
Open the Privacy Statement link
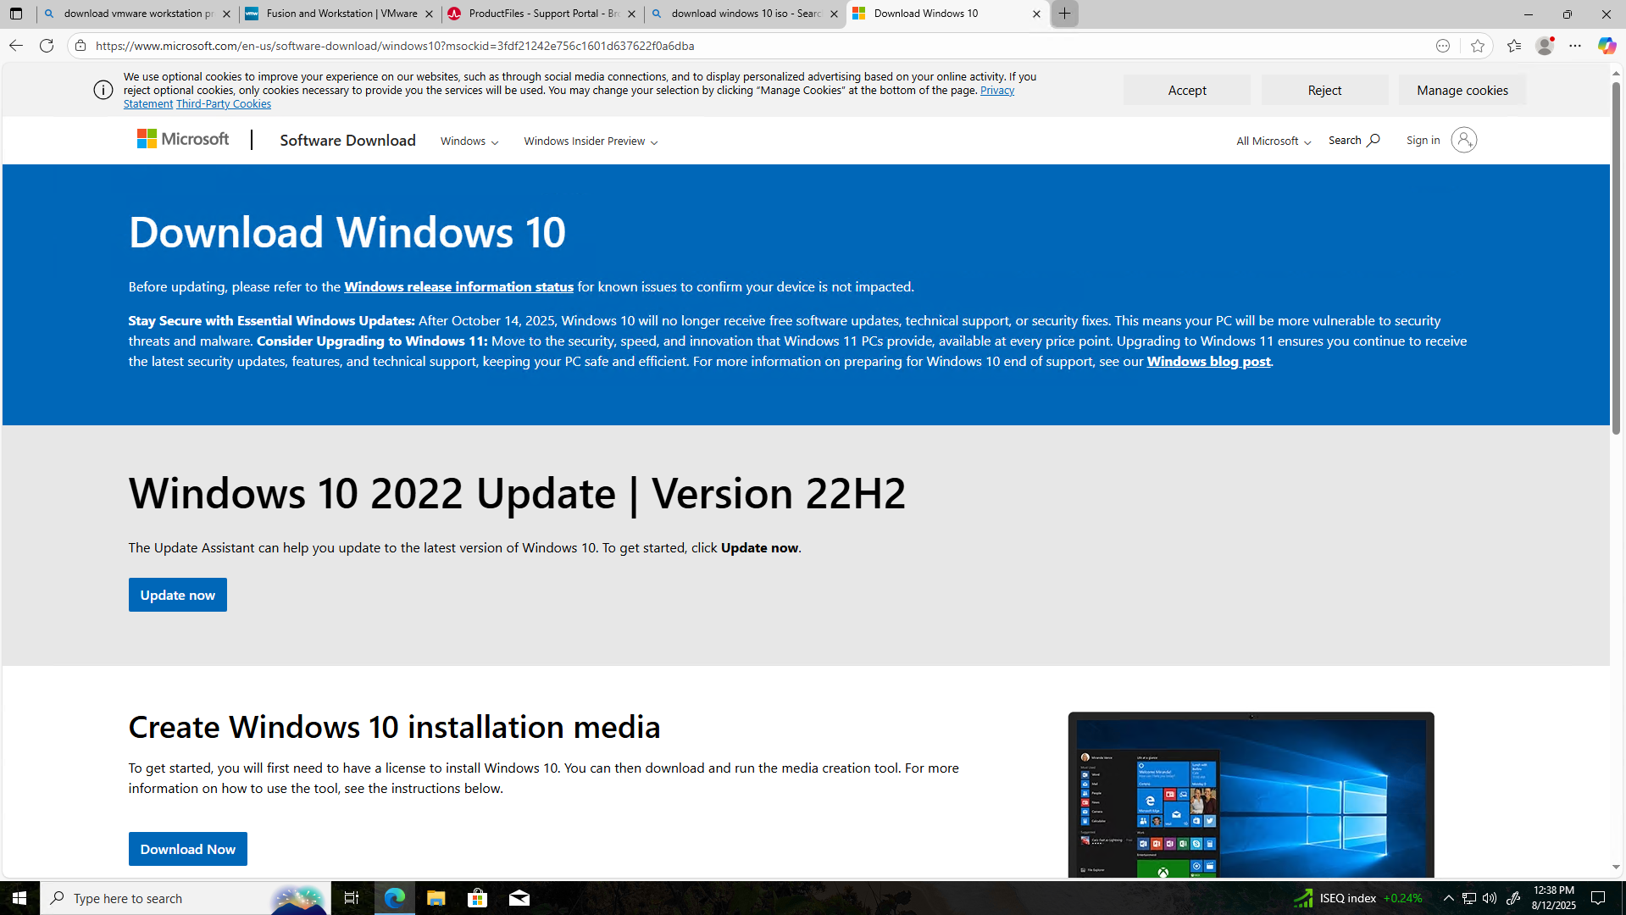[x=997, y=90]
